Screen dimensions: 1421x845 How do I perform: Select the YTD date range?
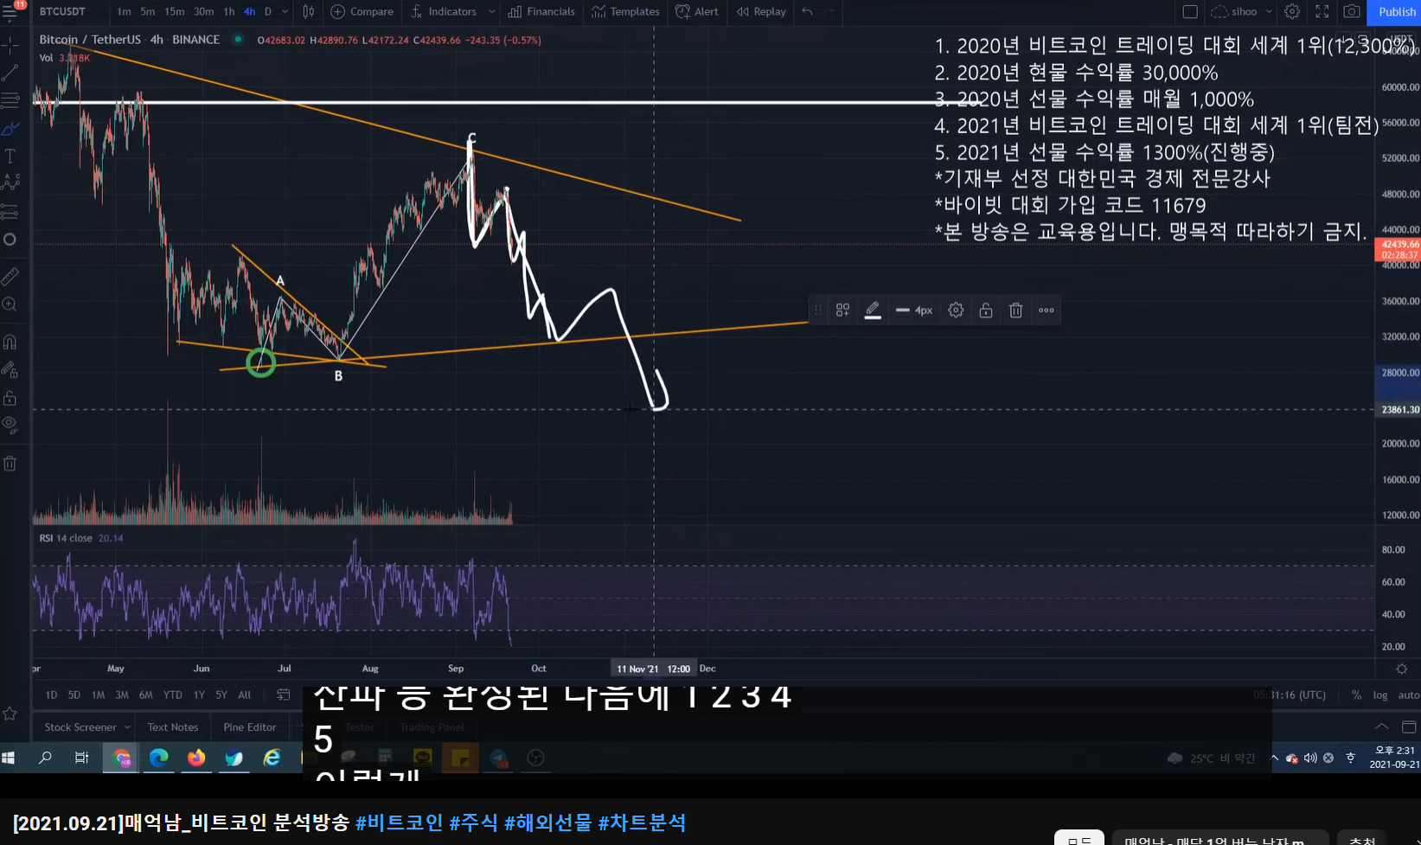(173, 695)
